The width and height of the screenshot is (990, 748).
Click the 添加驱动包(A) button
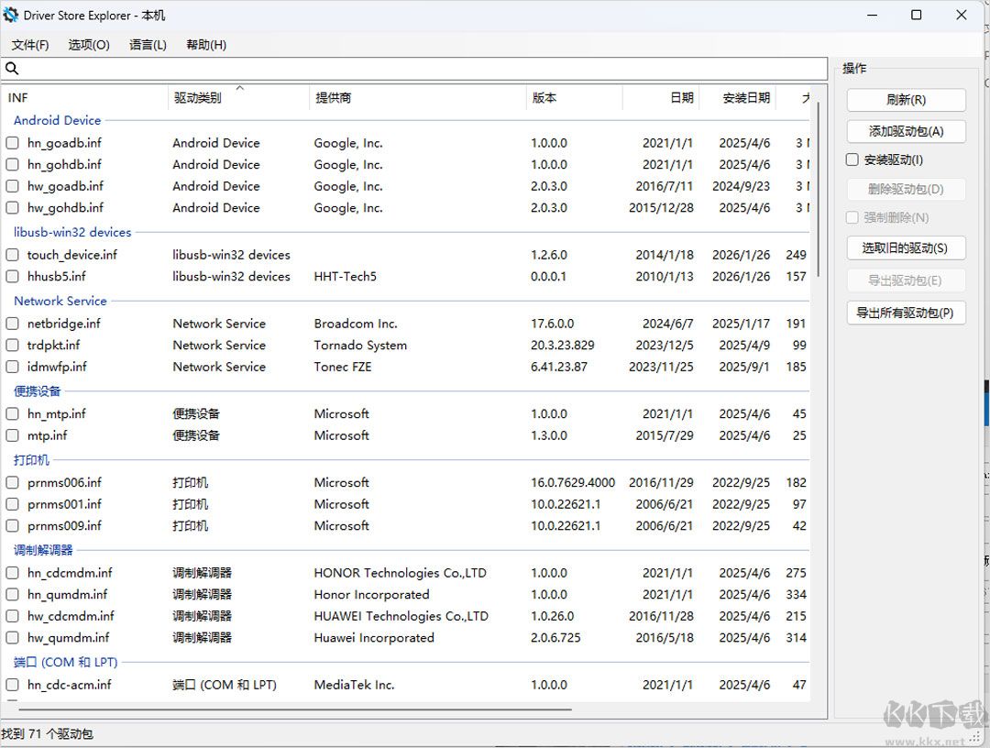pyautogui.click(x=906, y=131)
